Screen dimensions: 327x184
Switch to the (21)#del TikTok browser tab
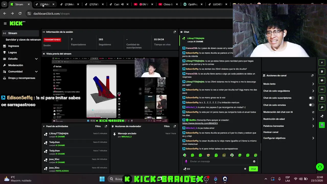tap(45, 4)
